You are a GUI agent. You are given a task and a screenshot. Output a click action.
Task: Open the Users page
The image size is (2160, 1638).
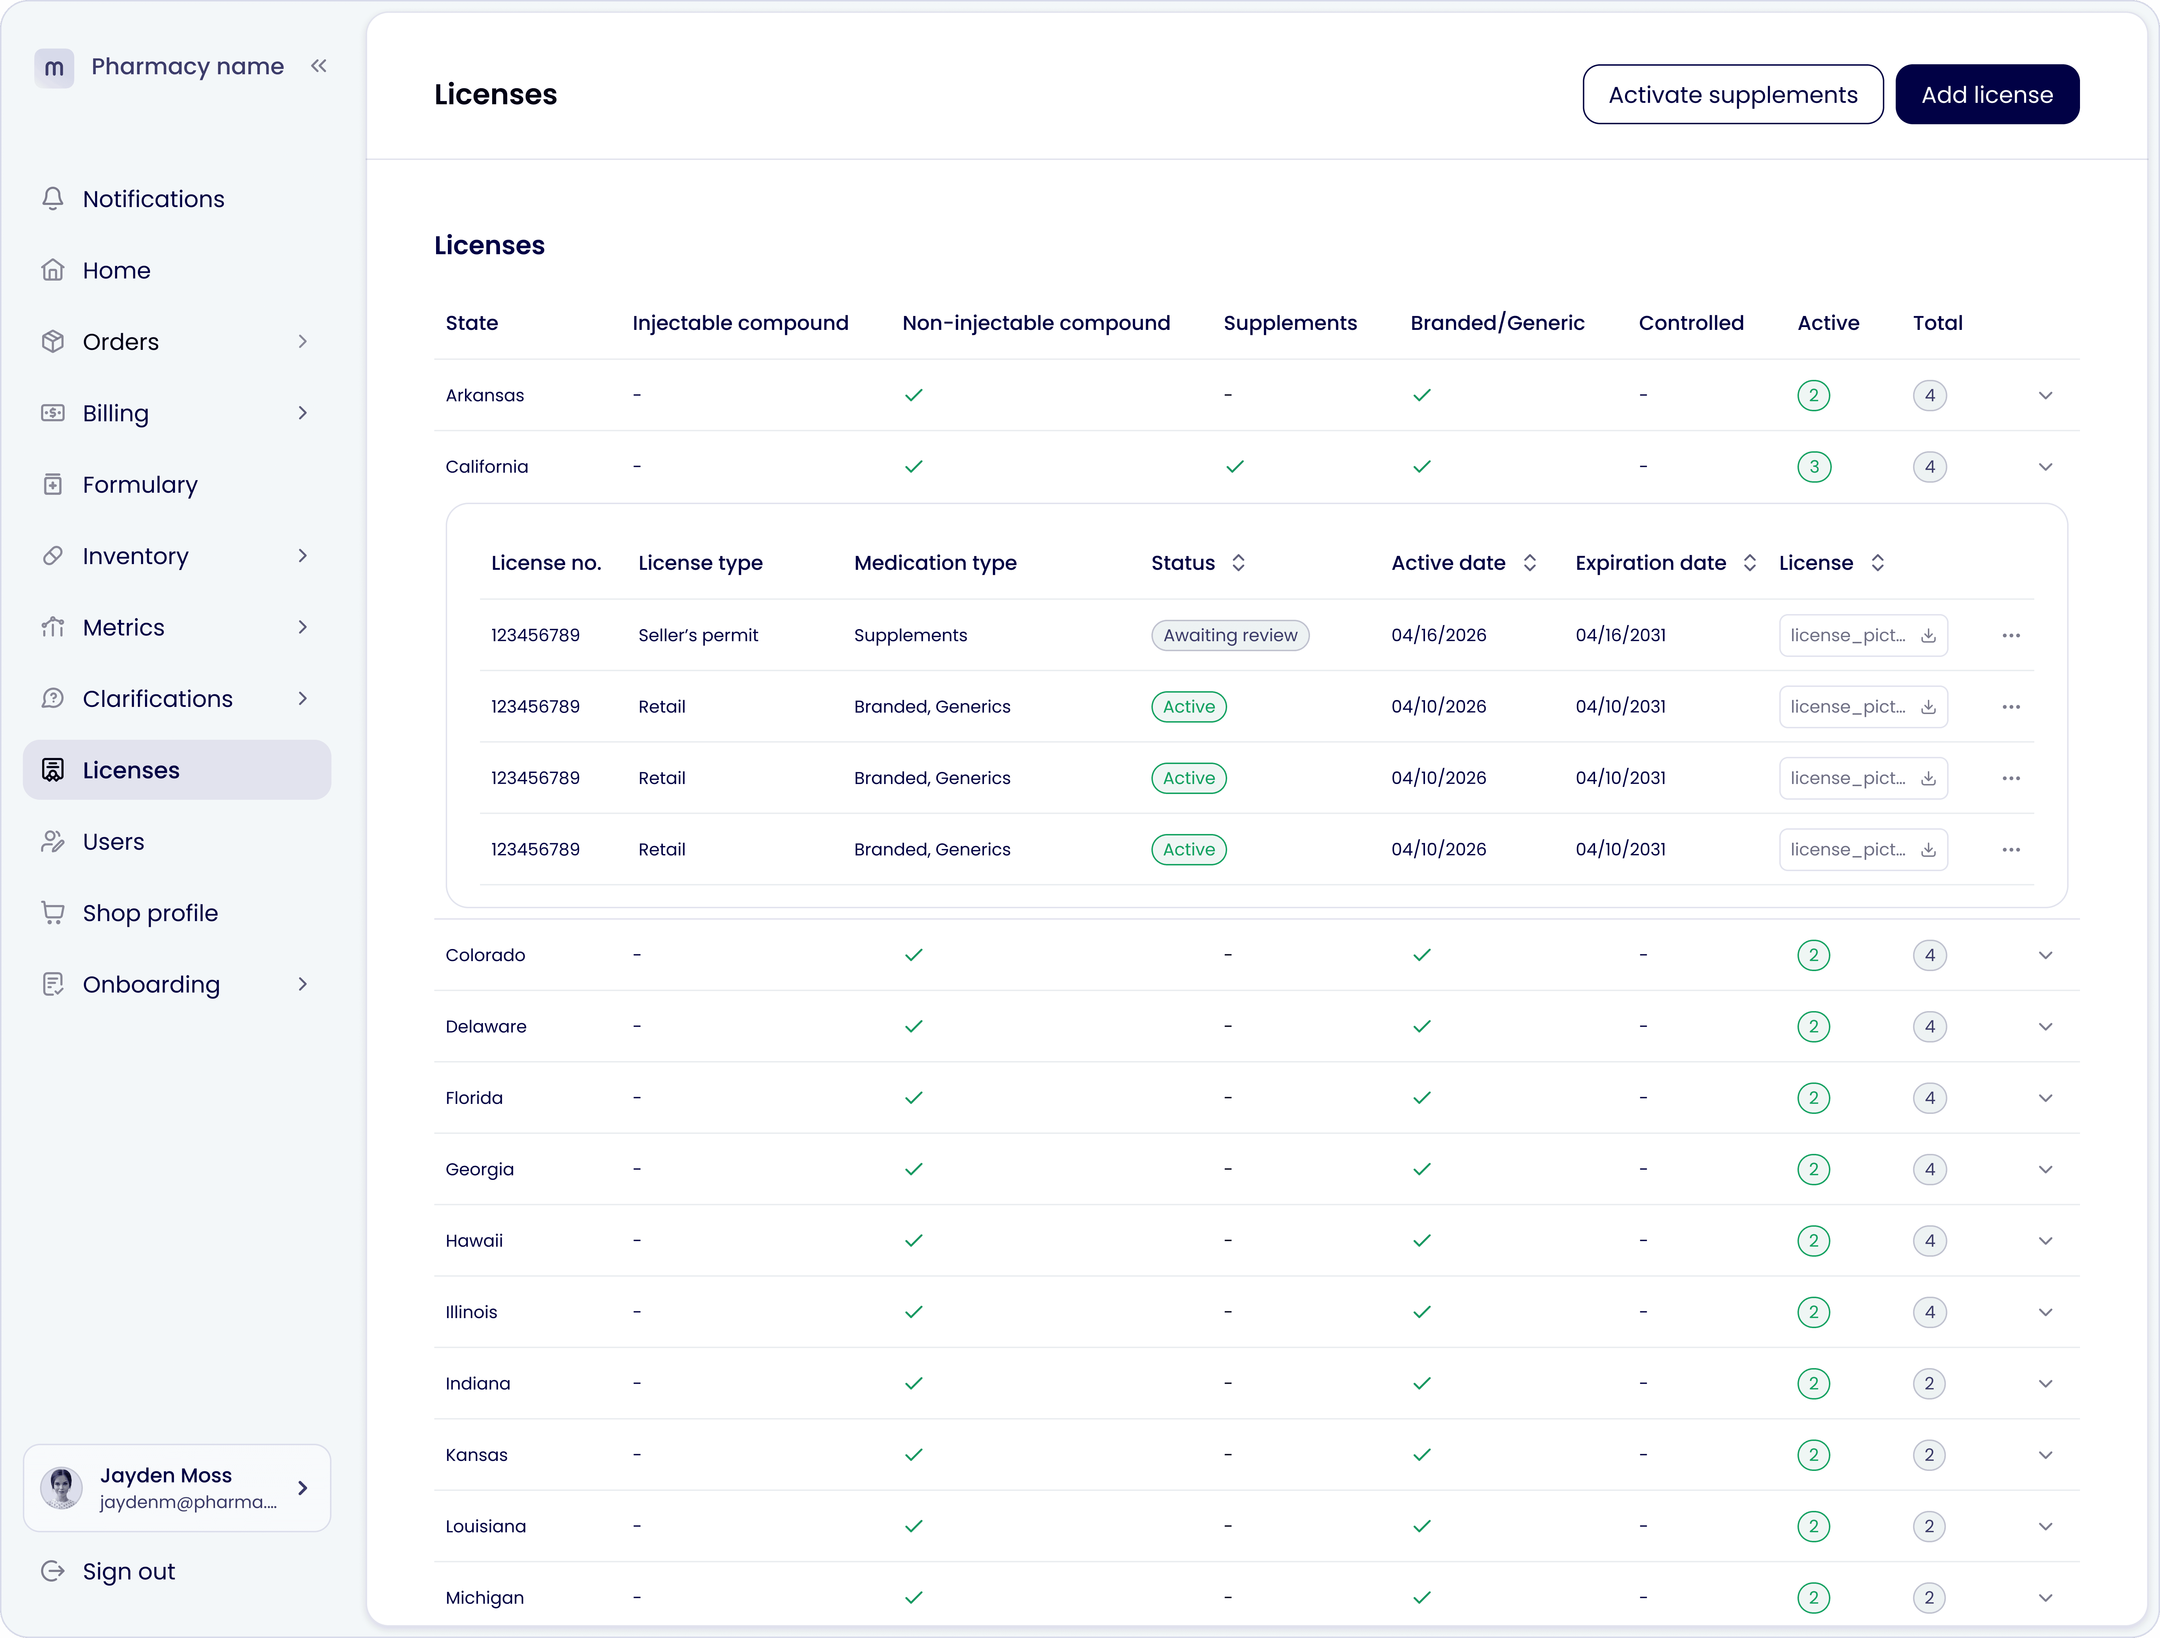pyautogui.click(x=177, y=841)
